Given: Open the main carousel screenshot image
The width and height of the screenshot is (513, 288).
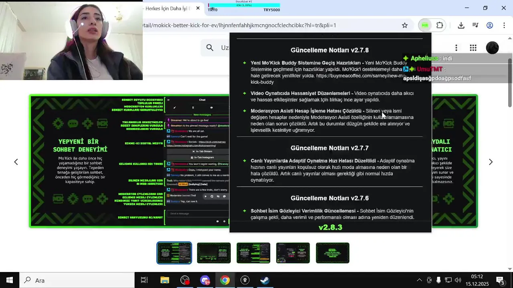Looking at the screenshot, I should coord(129,161).
